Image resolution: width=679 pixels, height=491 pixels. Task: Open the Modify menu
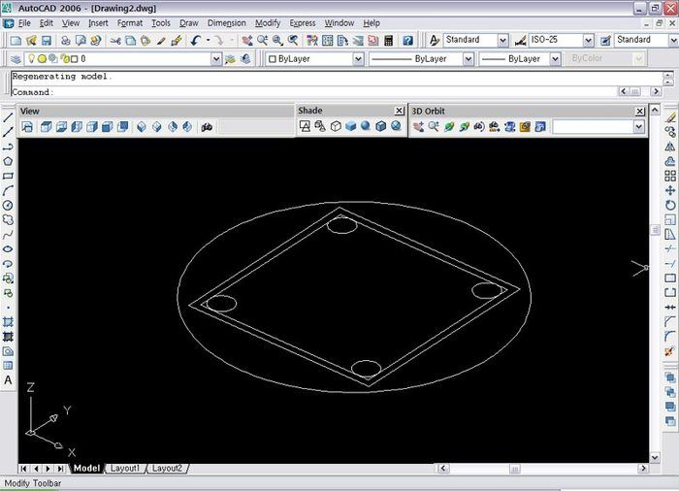coord(268,23)
